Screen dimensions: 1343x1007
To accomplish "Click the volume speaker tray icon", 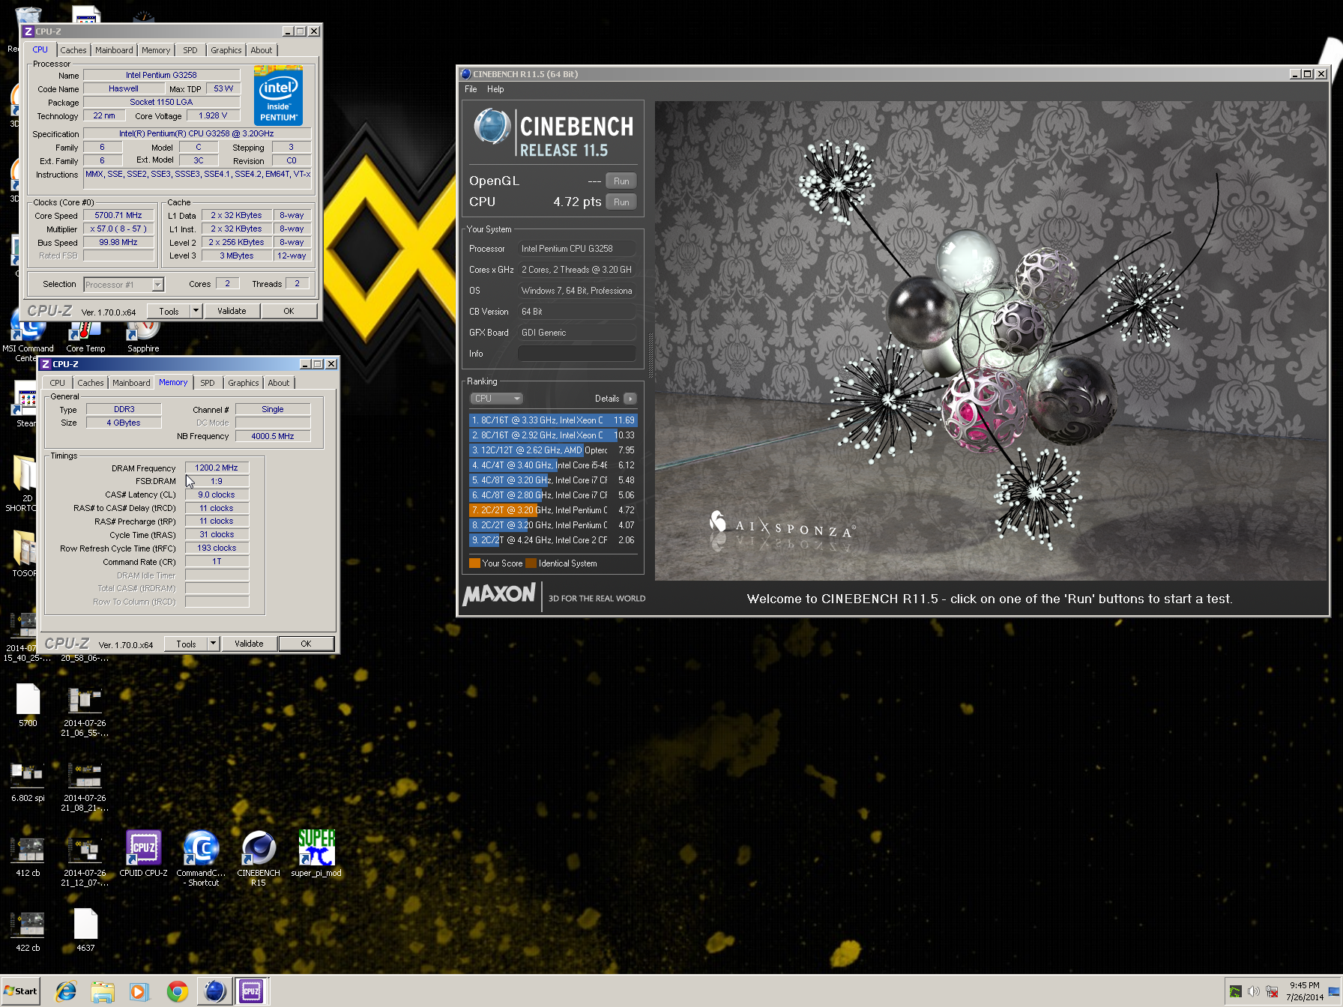I will (x=1253, y=991).
